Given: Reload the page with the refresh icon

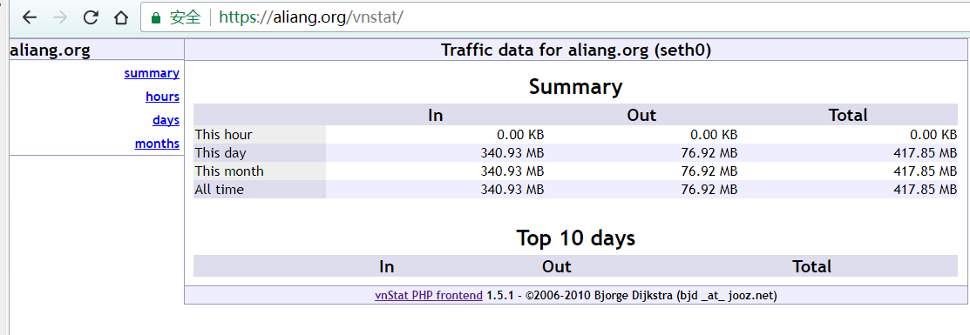Looking at the screenshot, I should [91, 17].
